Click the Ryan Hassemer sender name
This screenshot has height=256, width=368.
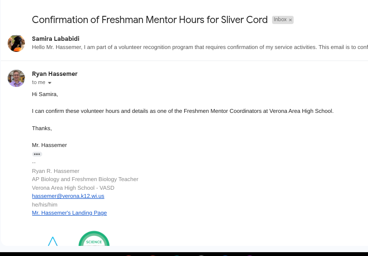tap(55, 73)
